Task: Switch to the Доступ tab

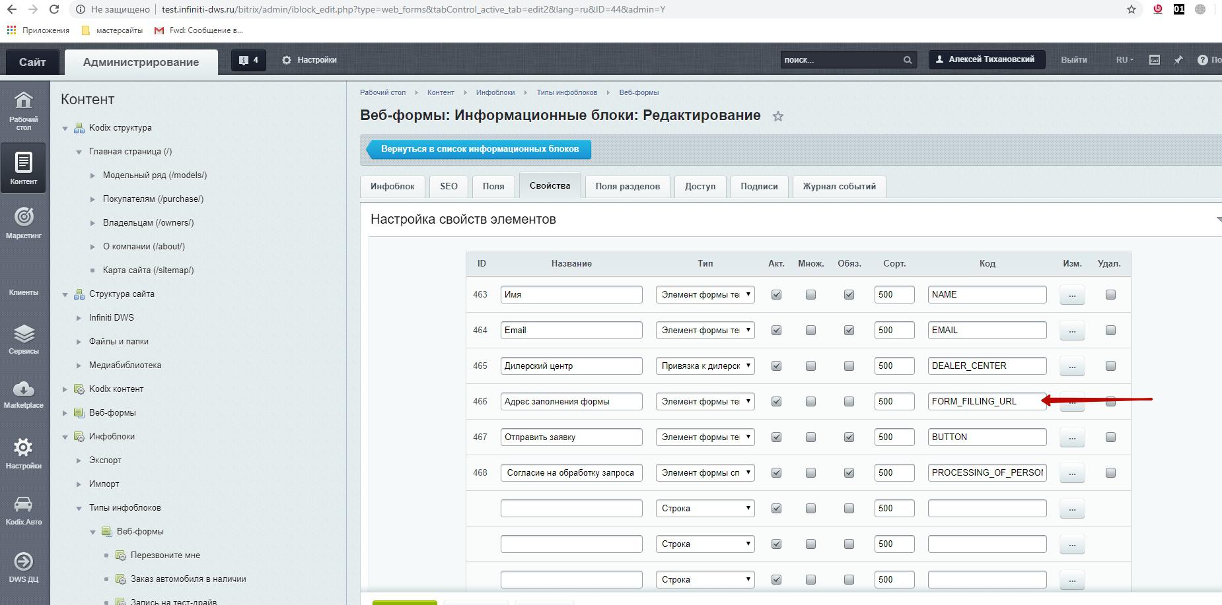Action: [x=700, y=187]
